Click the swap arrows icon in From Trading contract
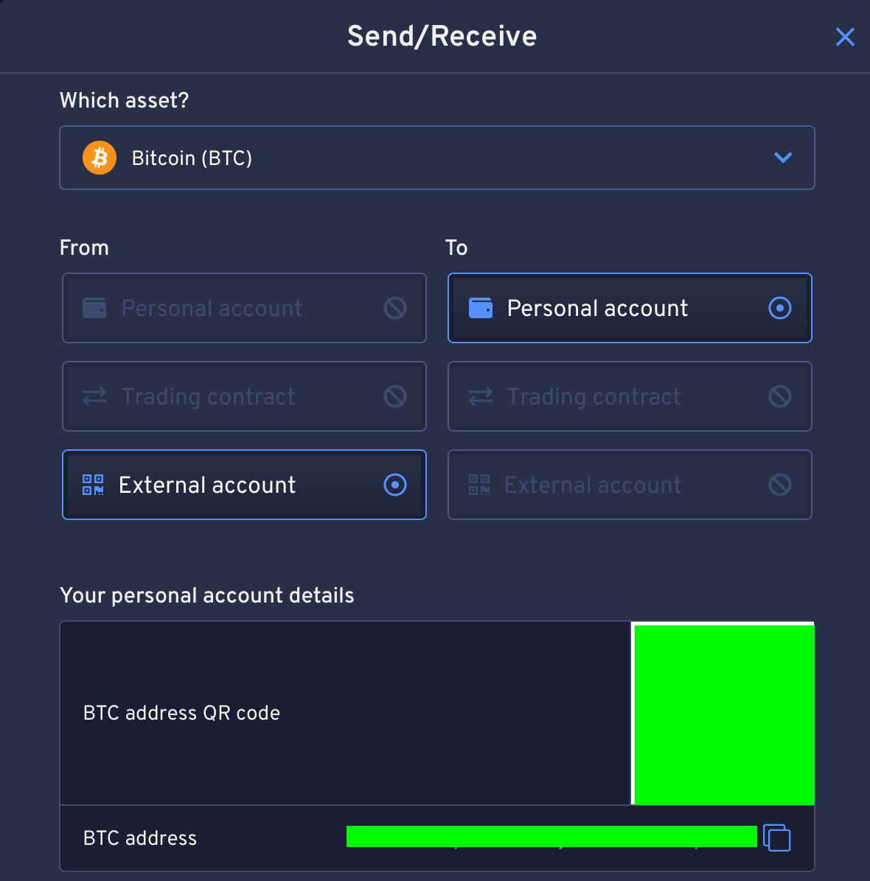The width and height of the screenshot is (870, 881). 94,397
